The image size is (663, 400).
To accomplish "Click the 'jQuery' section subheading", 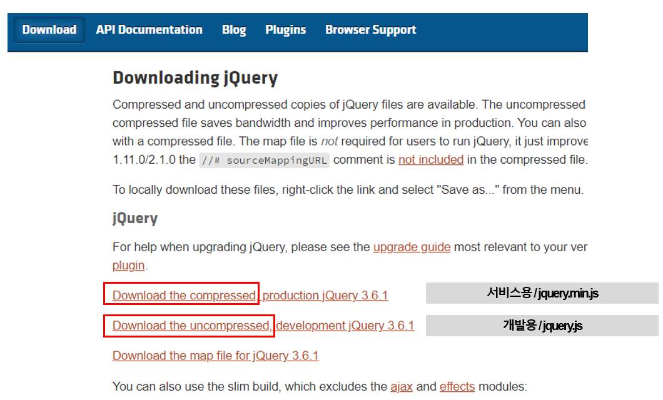I will pyautogui.click(x=135, y=218).
